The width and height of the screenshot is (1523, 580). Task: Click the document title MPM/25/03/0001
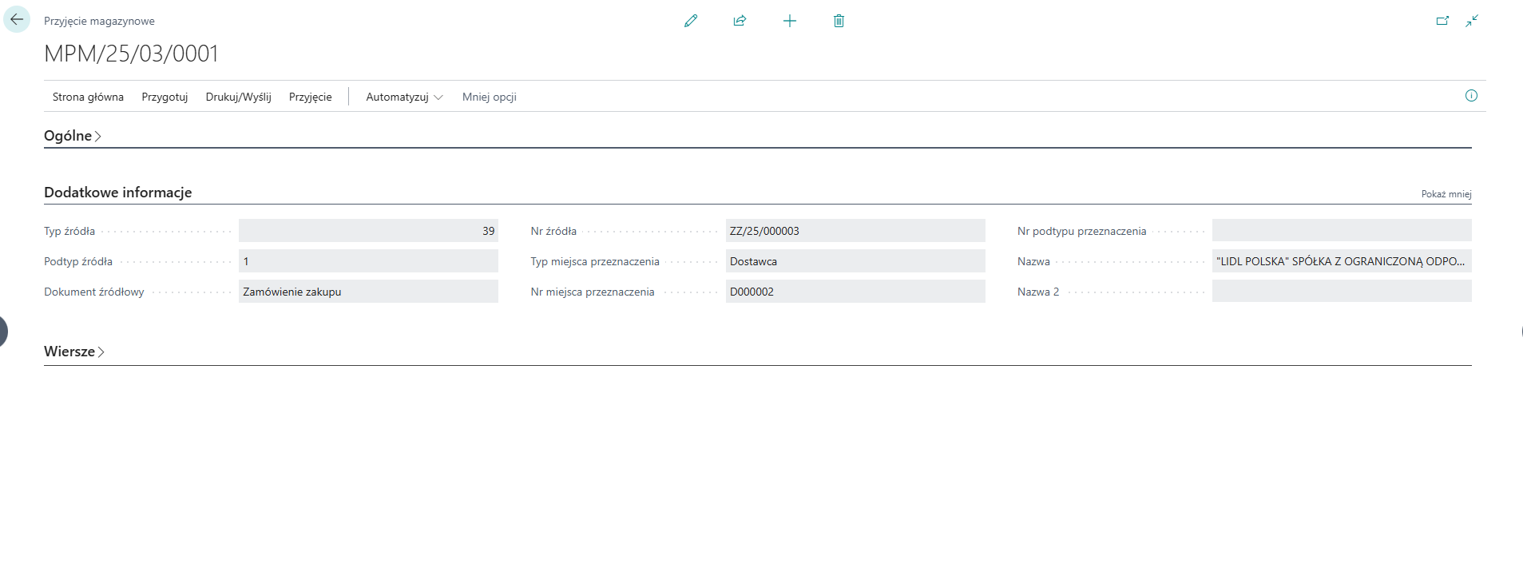click(x=131, y=54)
